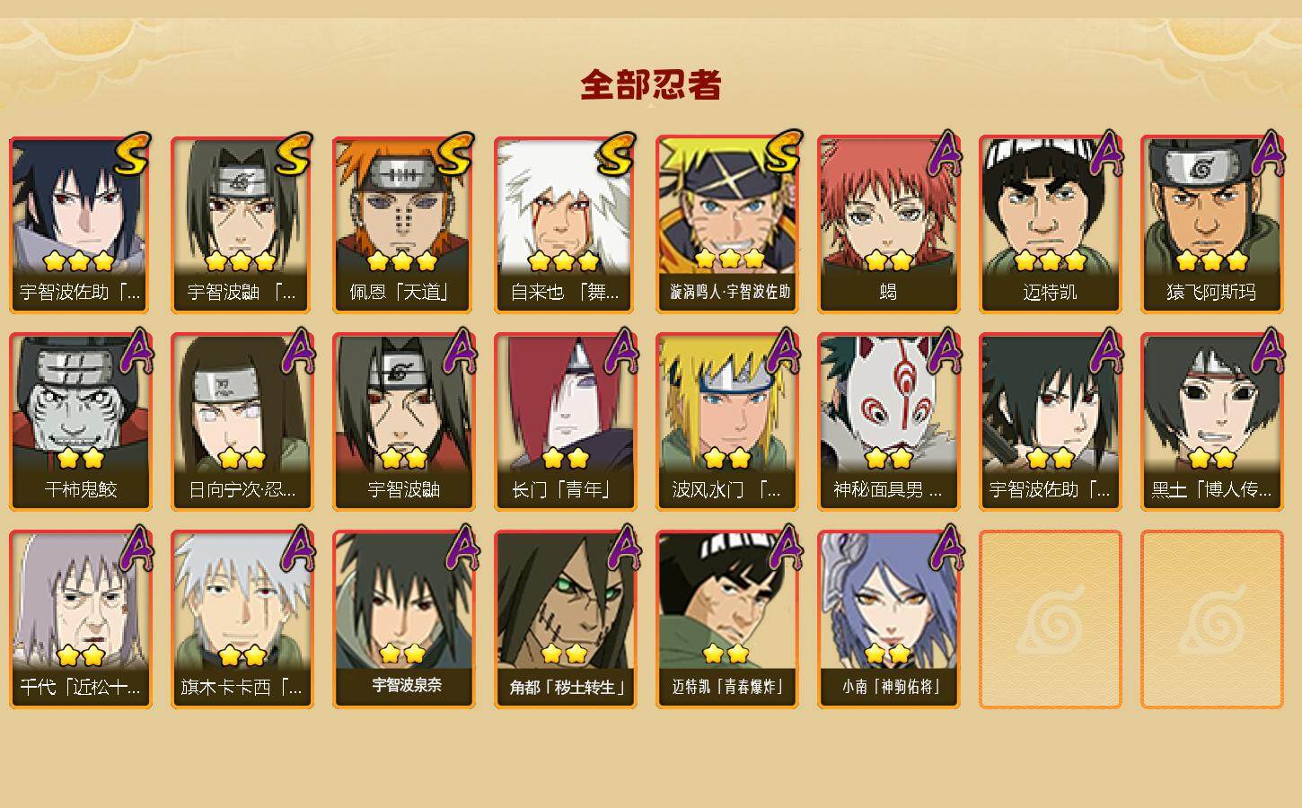Pick the 干柿鬼鲛 ninja card

click(x=80, y=422)
